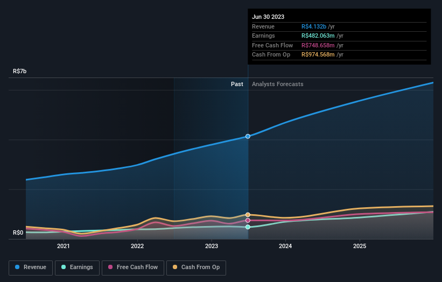This screenshot has width=442, height=282.
Task: Click the R$748.658m free cash flow value
Action: (x=318, y=45)
